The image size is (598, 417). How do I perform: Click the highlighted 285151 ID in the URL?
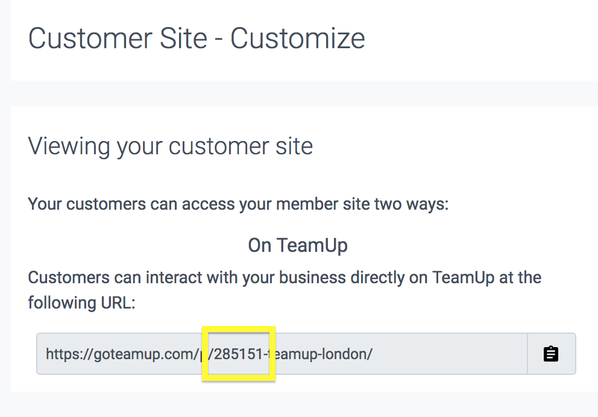point(239,354)
